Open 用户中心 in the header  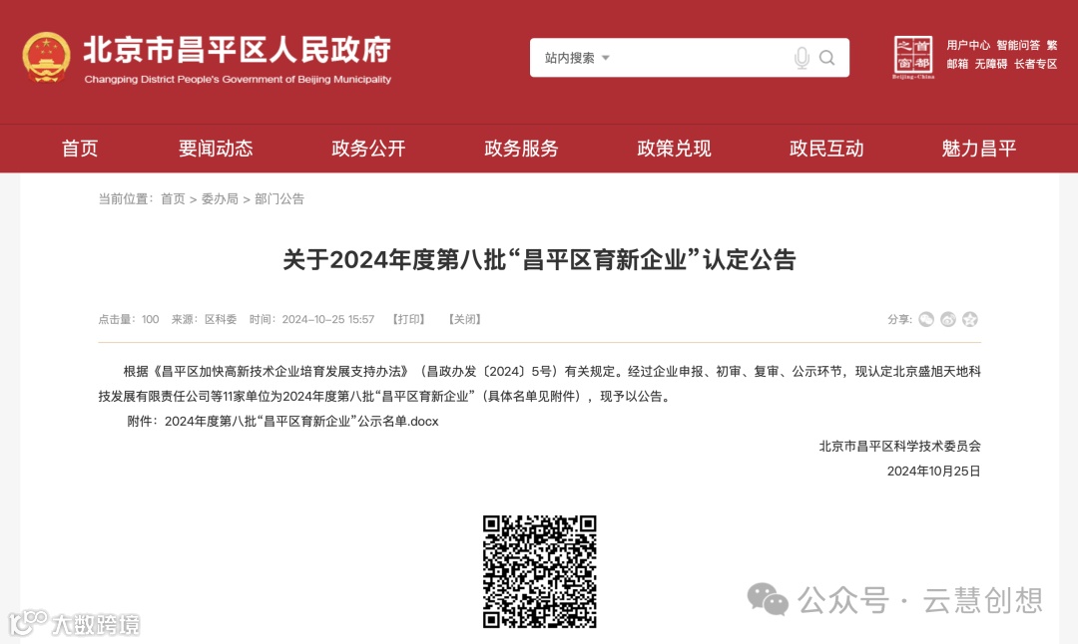coord(968,45)
